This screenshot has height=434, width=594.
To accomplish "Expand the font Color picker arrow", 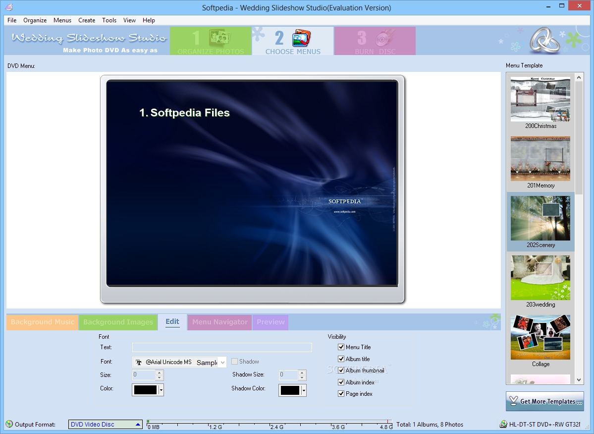I will point(161,390).
